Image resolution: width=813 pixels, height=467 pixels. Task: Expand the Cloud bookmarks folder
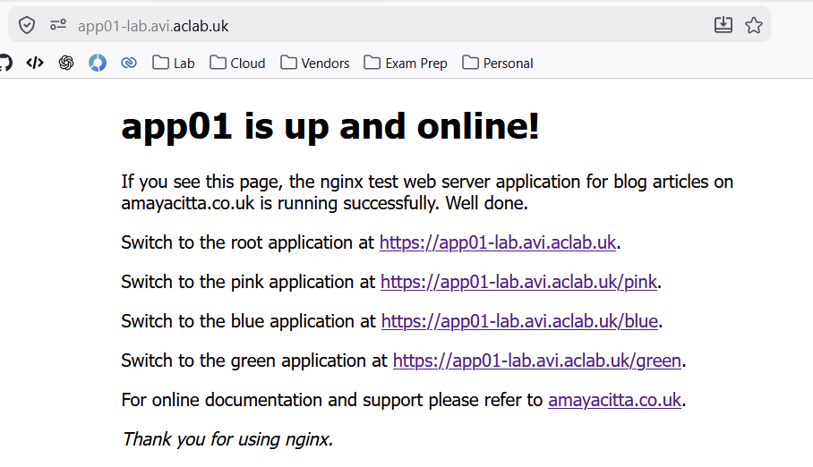click(237, 63)
